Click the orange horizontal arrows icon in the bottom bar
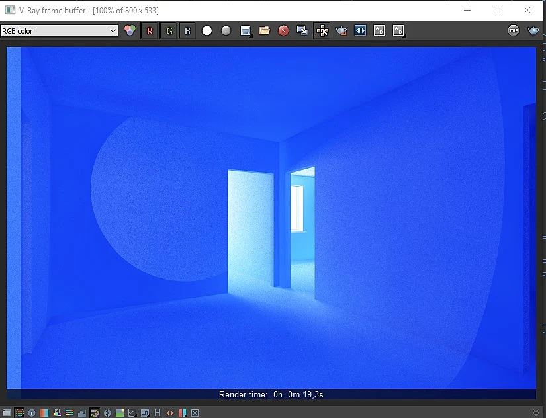Viewport: 546px width, 418px height. (170, 413)
